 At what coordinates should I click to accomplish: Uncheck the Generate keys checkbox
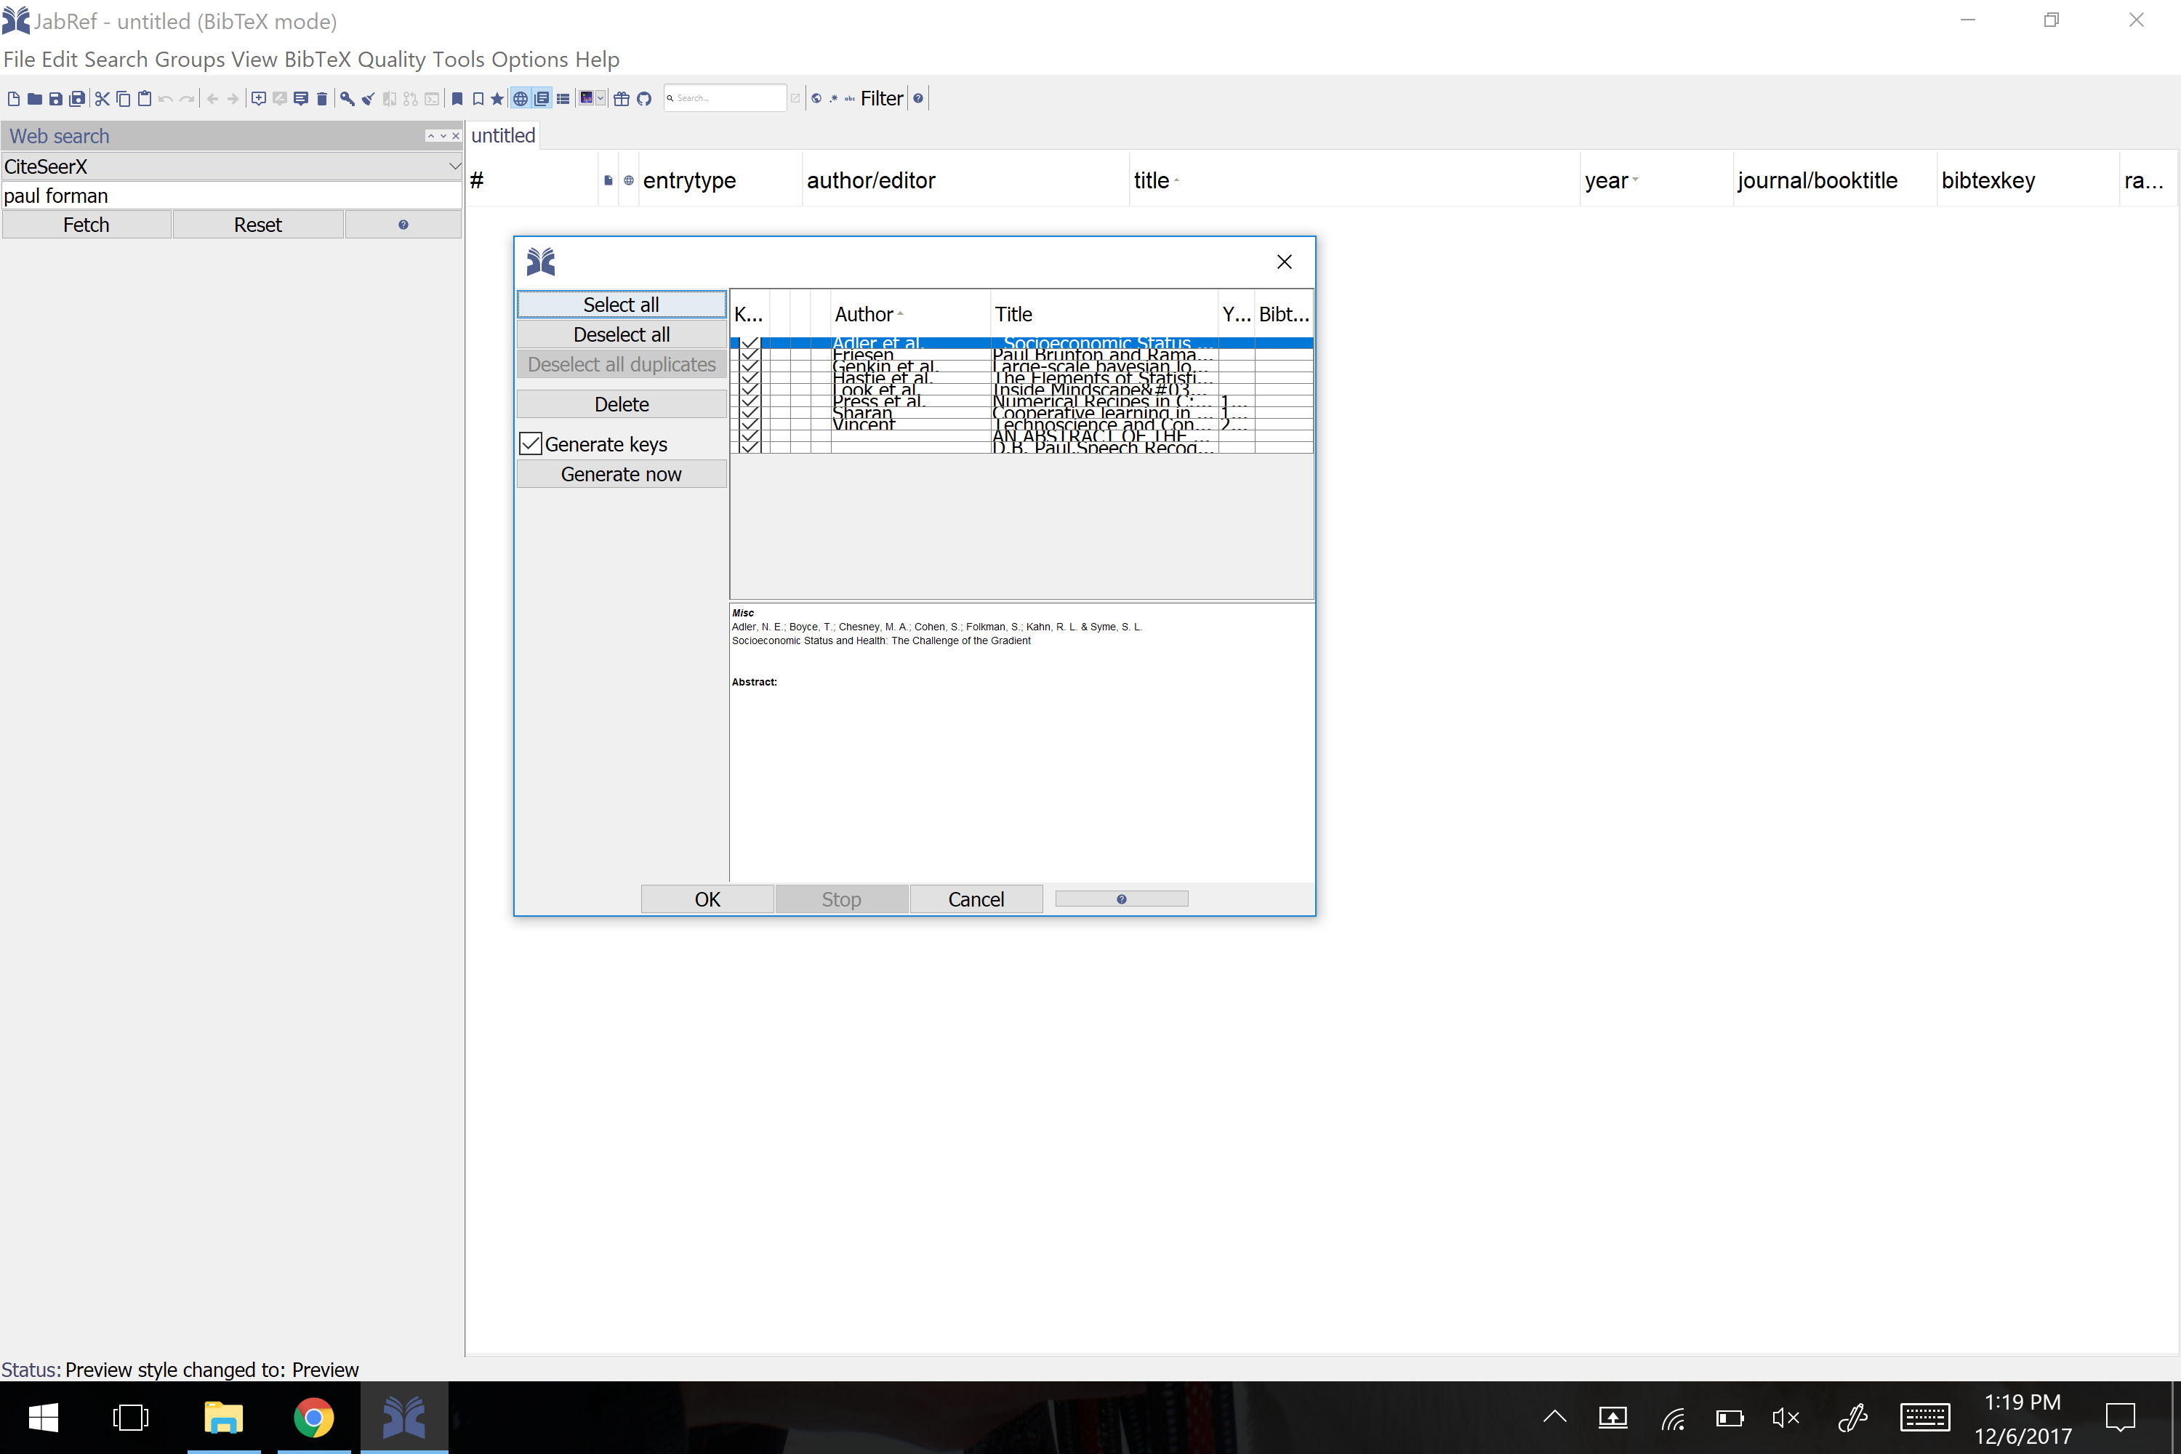(531, 443)
